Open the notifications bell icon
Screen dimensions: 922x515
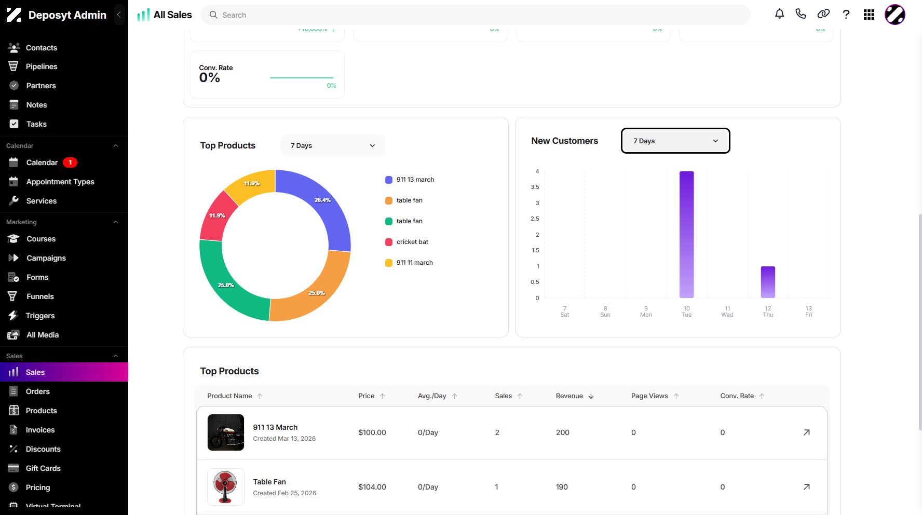[x=779, y=14]
